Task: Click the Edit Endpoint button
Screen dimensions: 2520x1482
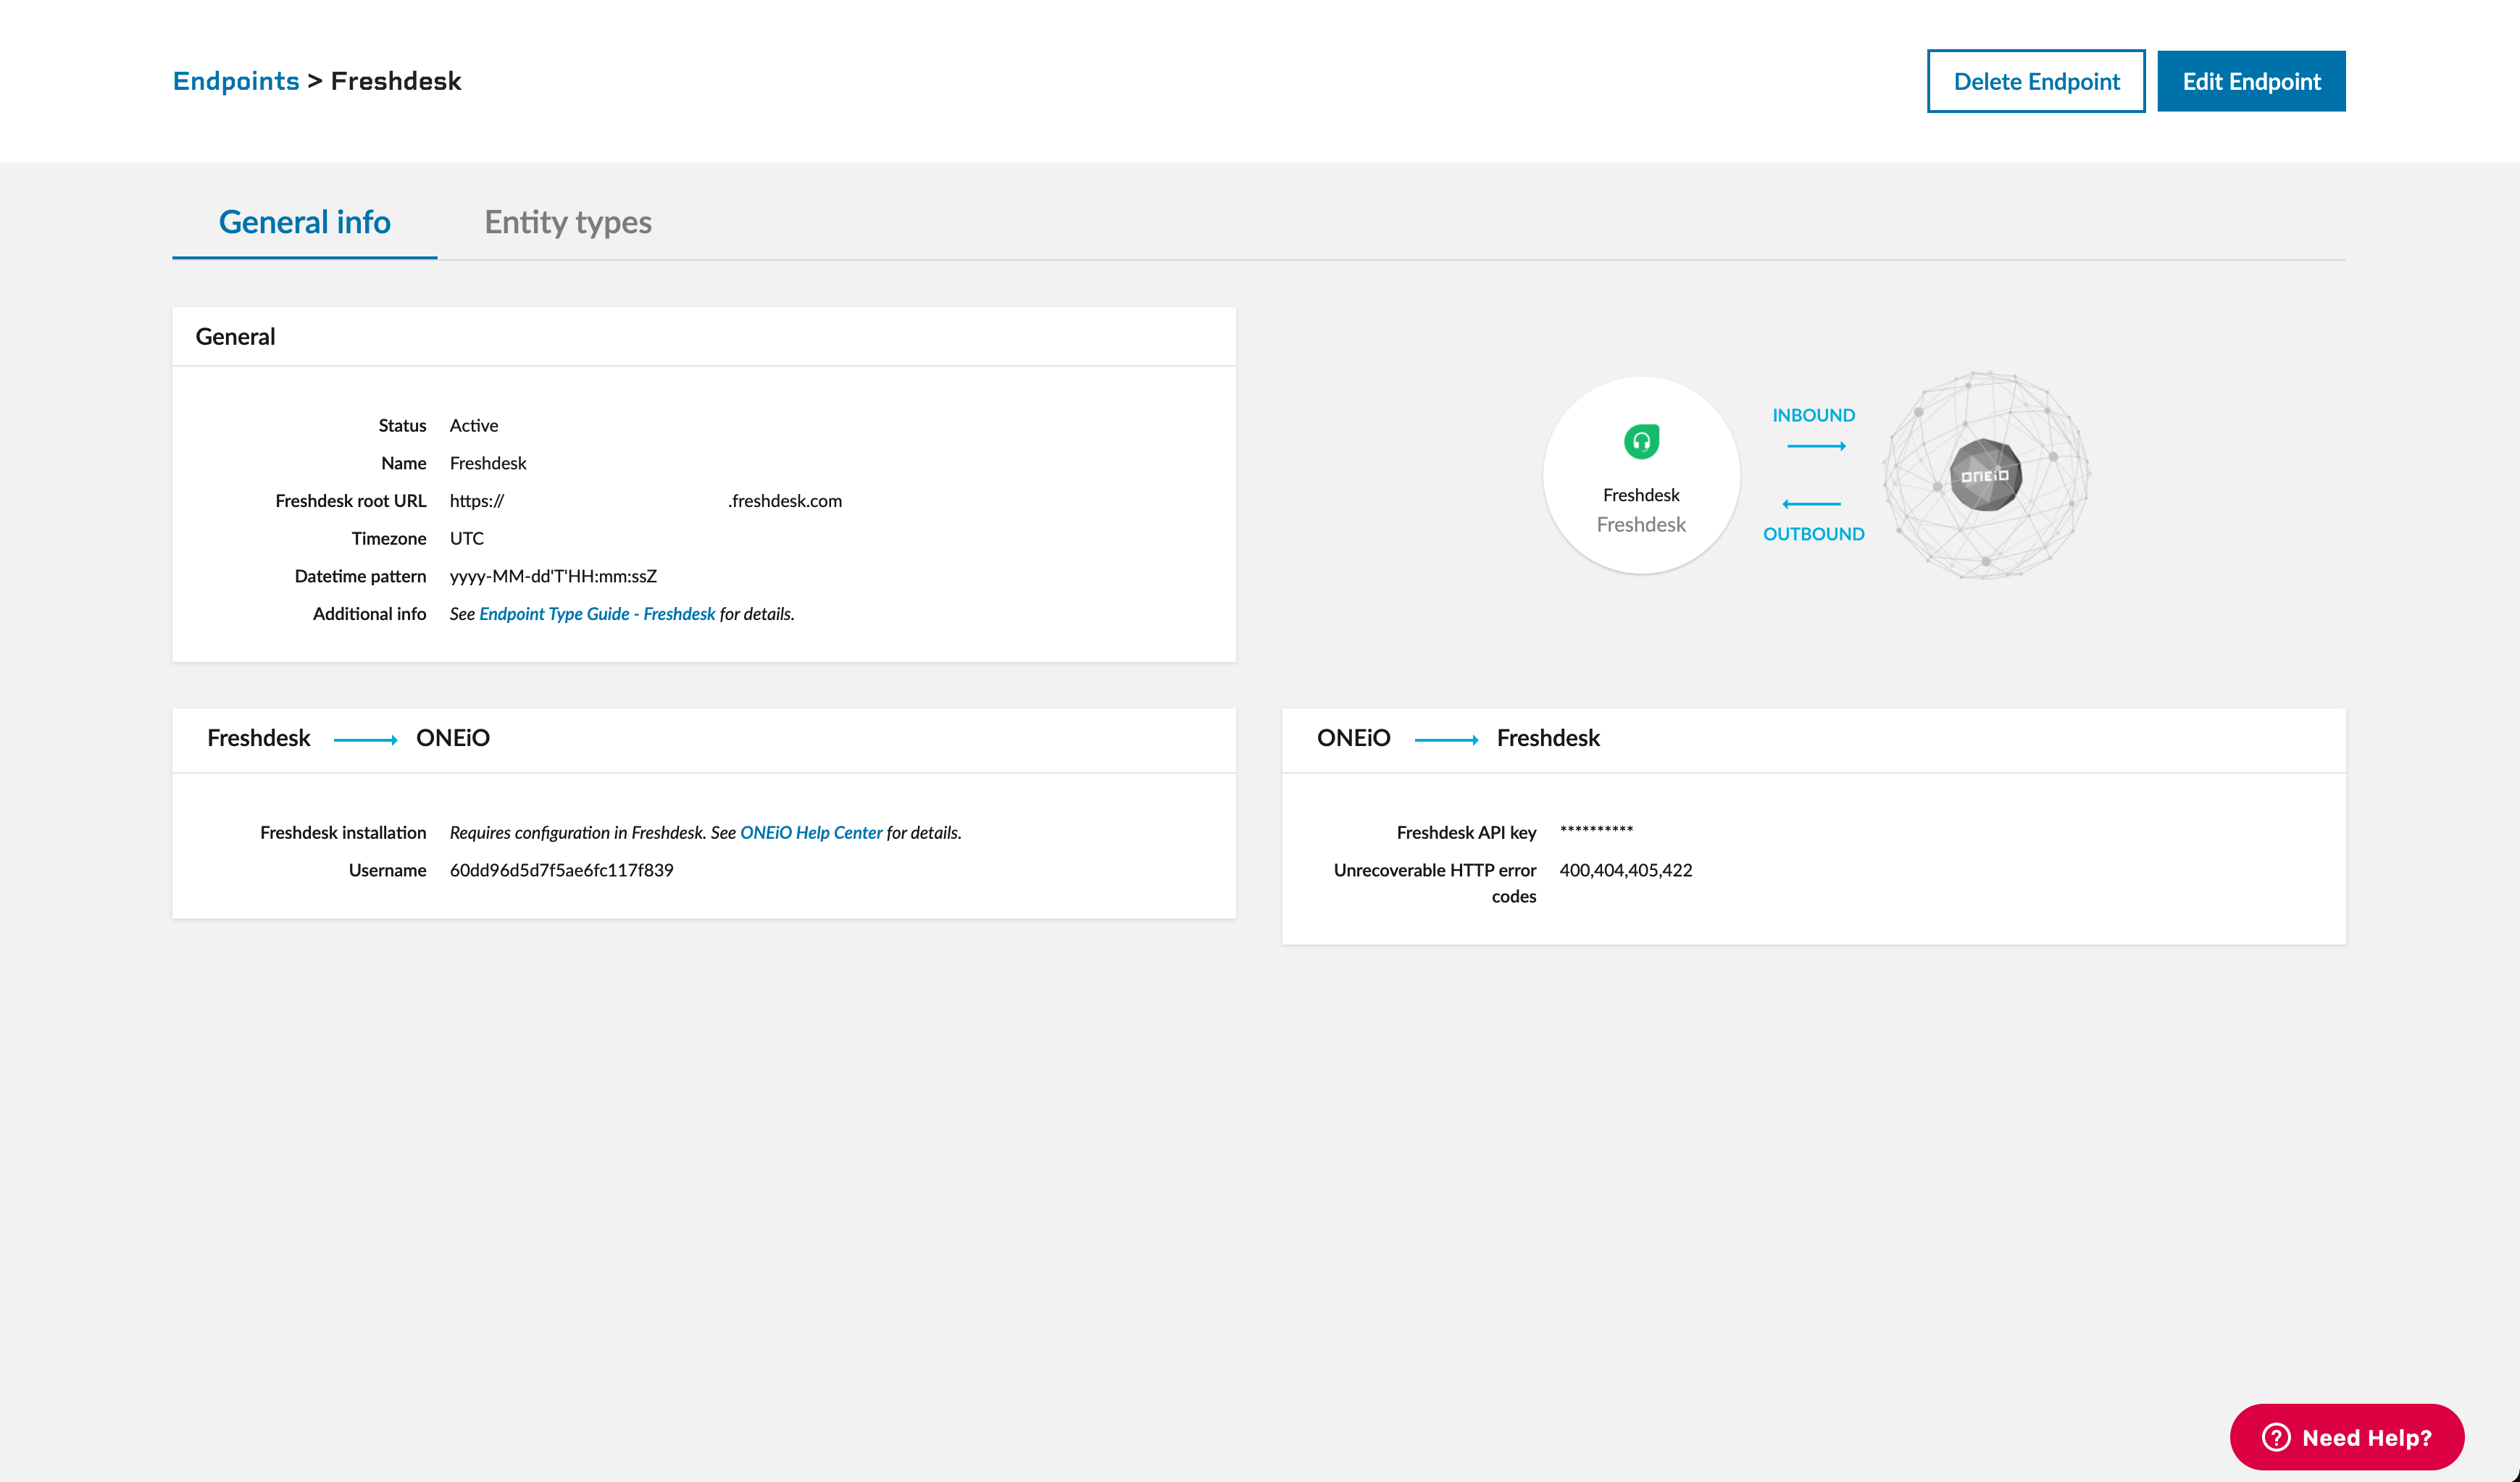Action: (2251, 81)
